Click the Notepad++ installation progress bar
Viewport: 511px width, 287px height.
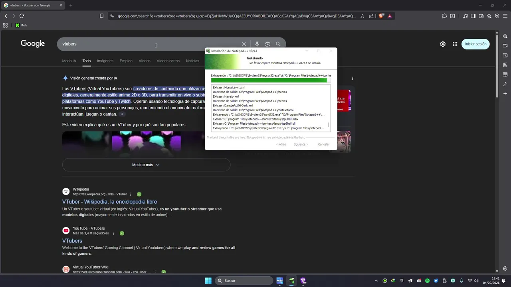(271, 80)
